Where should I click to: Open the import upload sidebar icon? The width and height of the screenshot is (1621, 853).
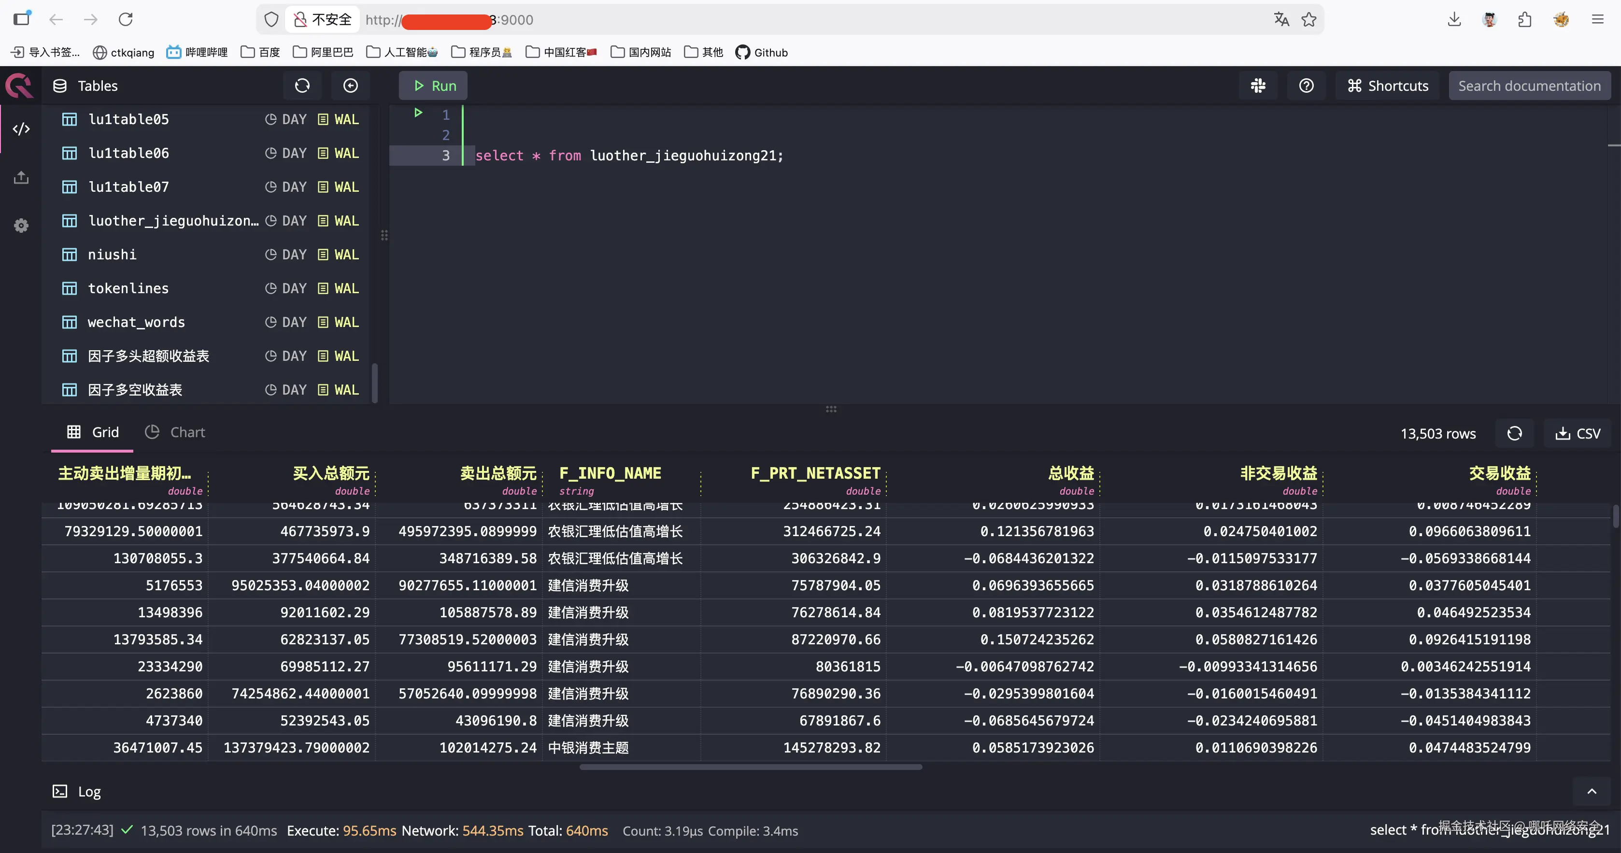(x=21, y=177)
